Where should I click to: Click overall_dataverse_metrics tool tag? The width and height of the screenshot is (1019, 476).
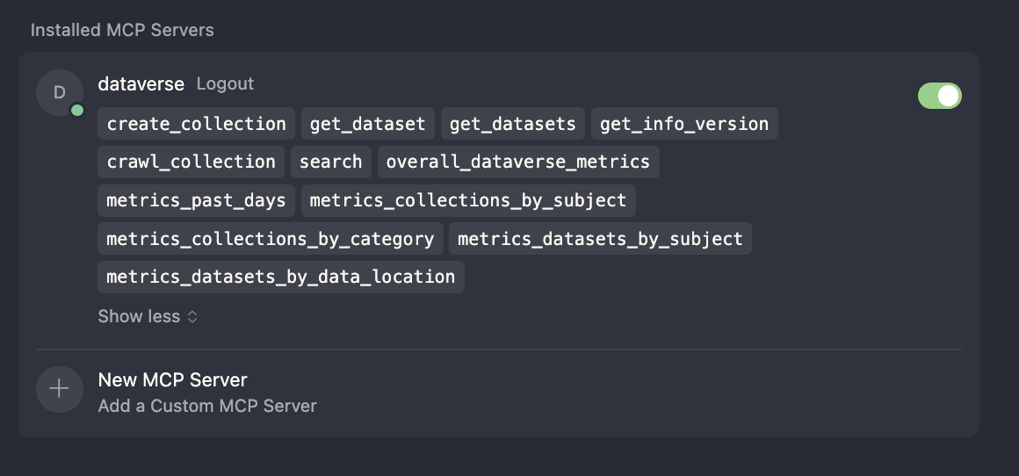point(517,162)
